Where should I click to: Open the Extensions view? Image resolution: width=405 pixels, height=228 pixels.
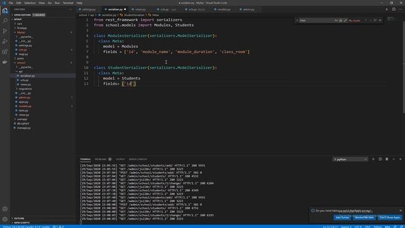[x=5, y=52]
